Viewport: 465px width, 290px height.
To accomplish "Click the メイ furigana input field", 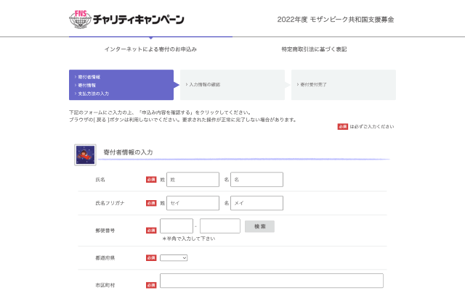I will coord(256,203).
